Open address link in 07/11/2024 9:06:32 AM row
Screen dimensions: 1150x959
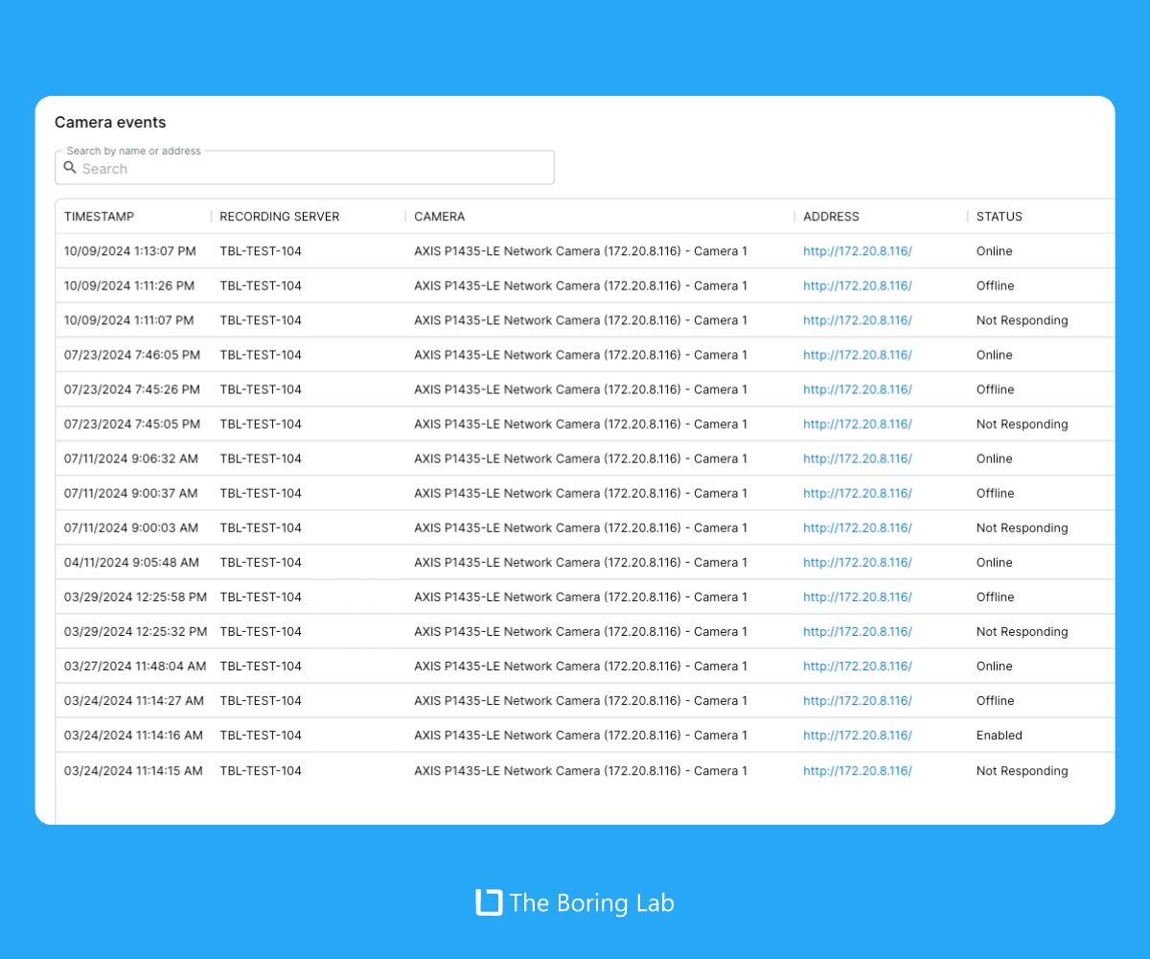(858, 458)
